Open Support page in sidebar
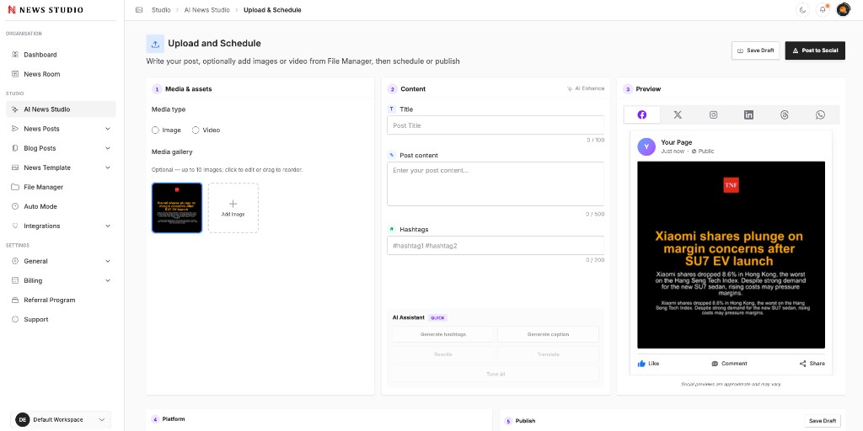Screen dimensions: 863x431 (x=61, y=319)
